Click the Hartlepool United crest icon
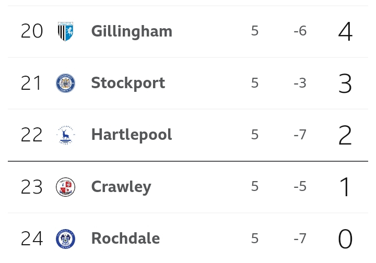The image size is (376, 263). 65,135
